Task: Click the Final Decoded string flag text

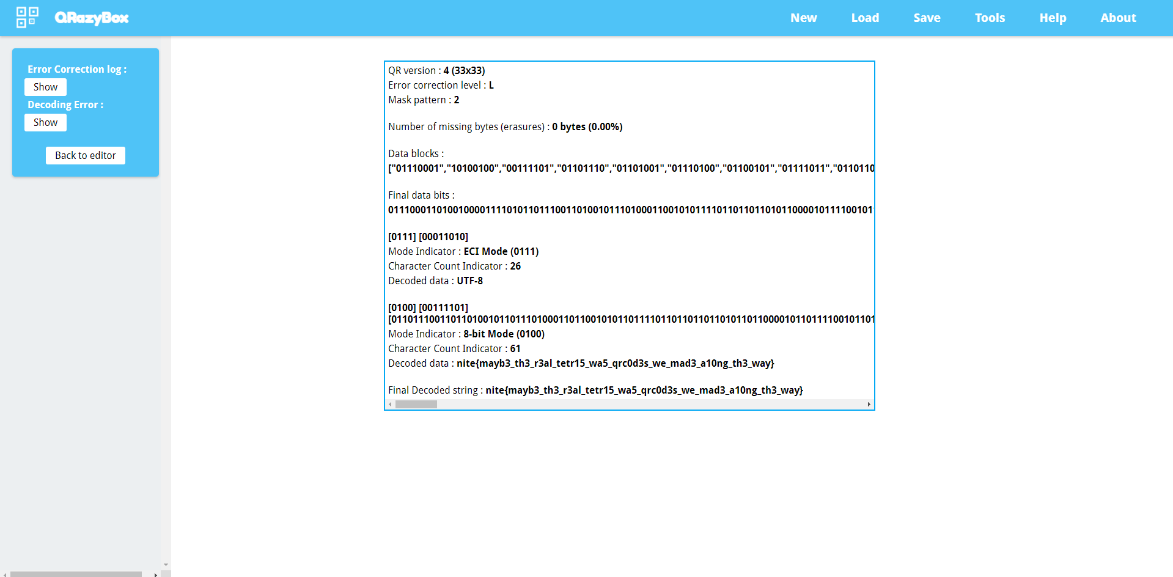Action: tap(644, 390)
